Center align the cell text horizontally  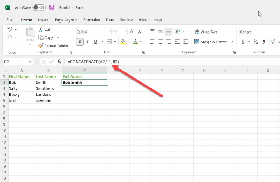pyautogui.click(x=160, y=42)
